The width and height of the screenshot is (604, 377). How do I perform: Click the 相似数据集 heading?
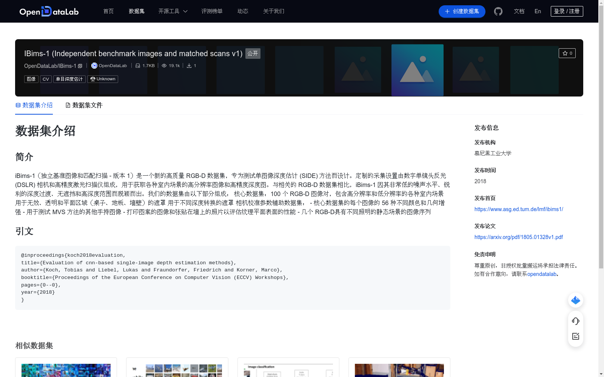click(x=34, y=346)
